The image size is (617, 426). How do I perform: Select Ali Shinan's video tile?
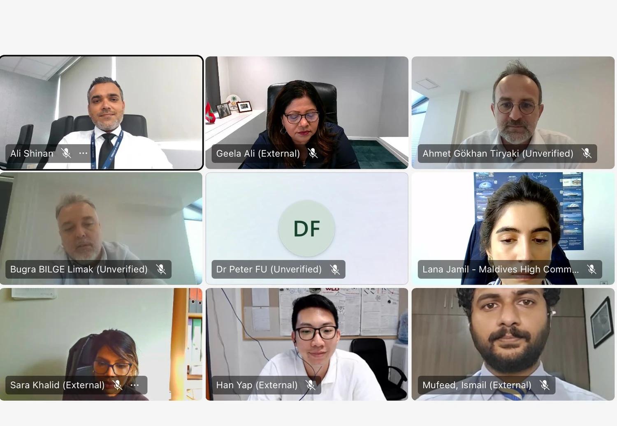(x=101, y=113)
